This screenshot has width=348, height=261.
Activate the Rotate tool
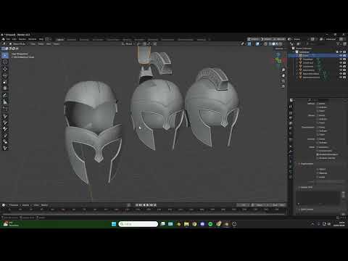[x=5, y=75]
